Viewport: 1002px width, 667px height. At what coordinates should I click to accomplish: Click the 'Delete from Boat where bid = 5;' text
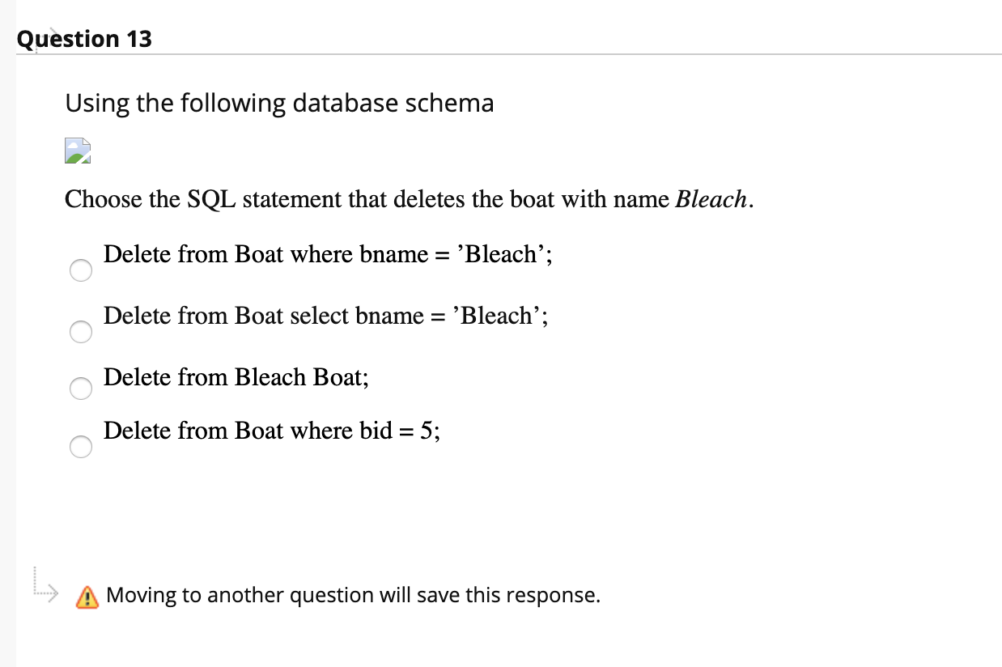pyautogui.click(x=271, y=431)
